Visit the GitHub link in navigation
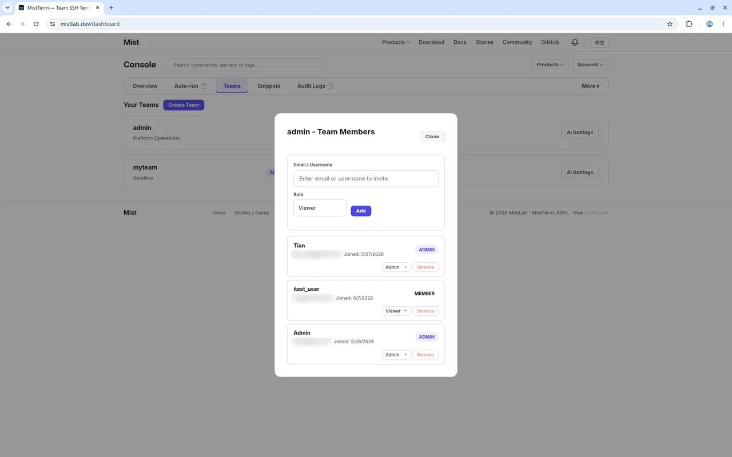The image size is (732, 457). 550,42
